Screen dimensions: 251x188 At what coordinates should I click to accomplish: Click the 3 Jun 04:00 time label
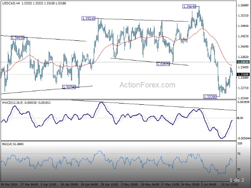click(209, 184)
